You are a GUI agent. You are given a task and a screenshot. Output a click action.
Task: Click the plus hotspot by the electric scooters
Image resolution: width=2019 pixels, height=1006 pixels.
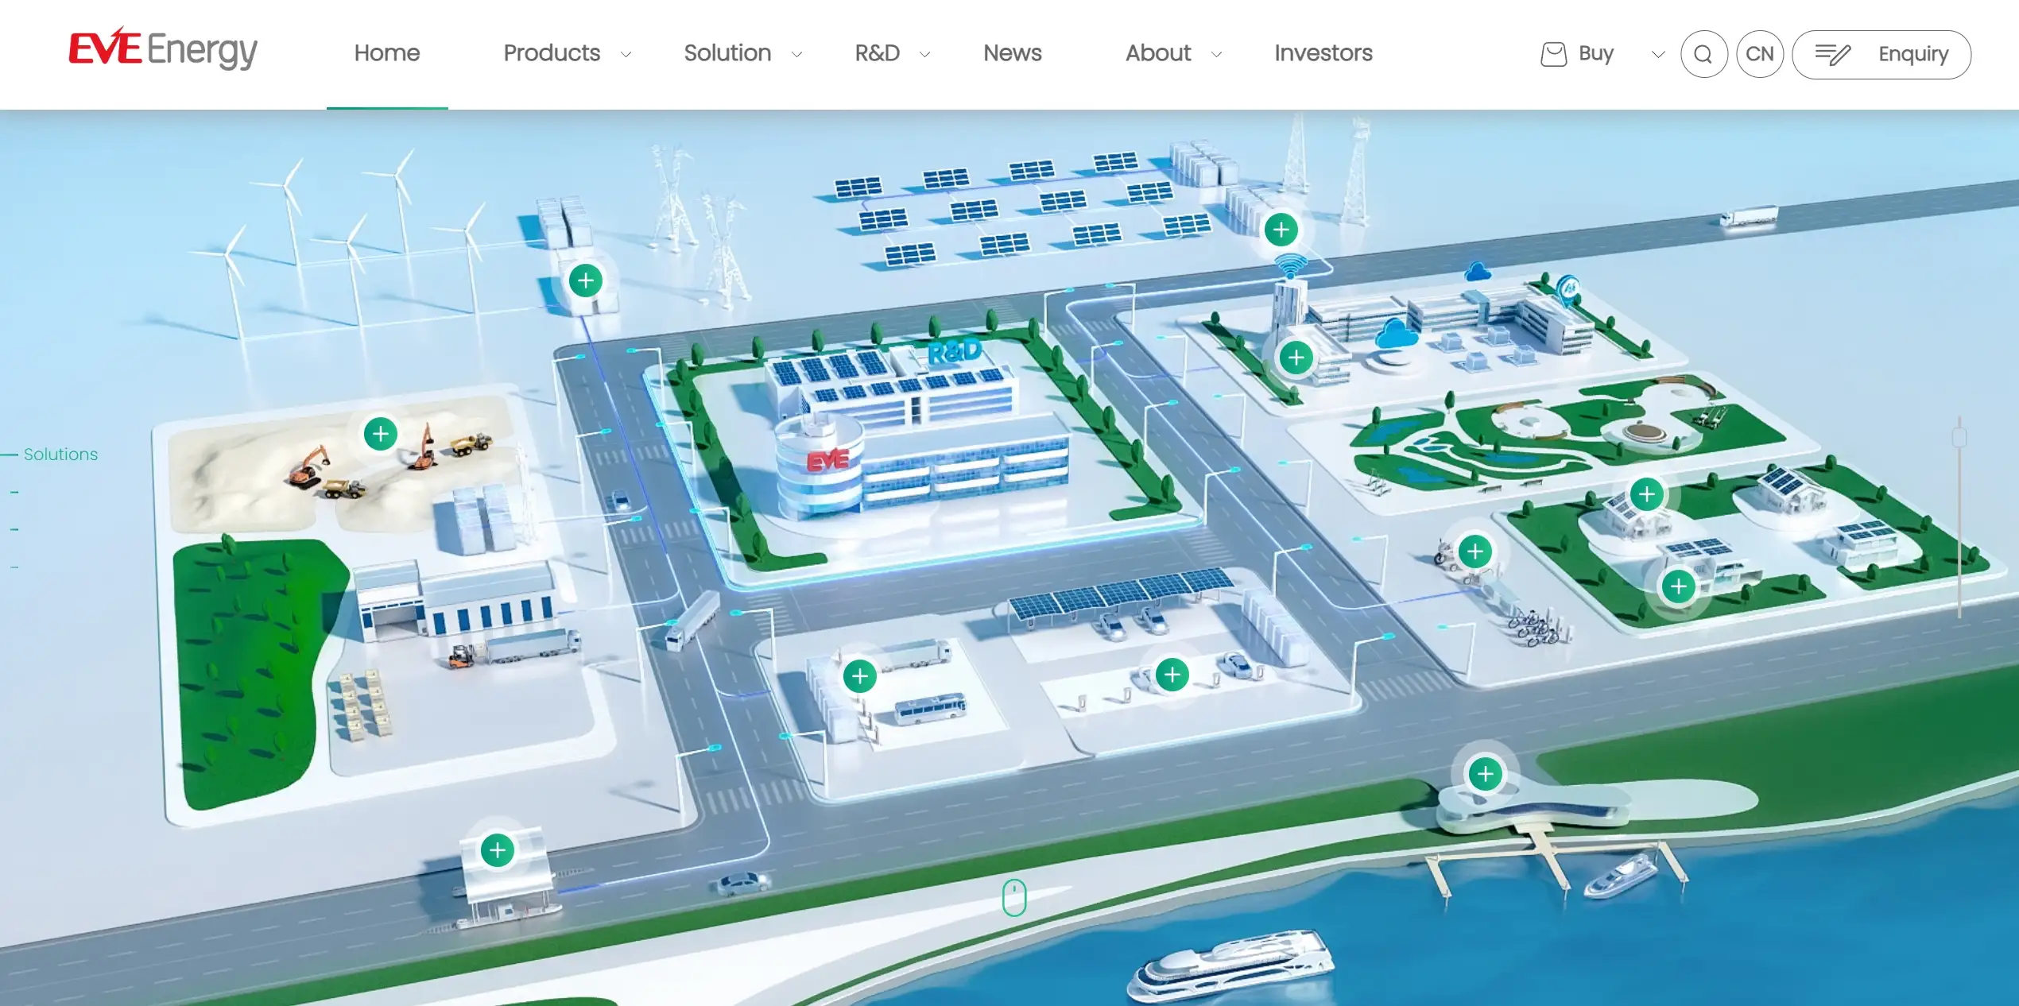pyautogui.click(x=1475, y=551)
